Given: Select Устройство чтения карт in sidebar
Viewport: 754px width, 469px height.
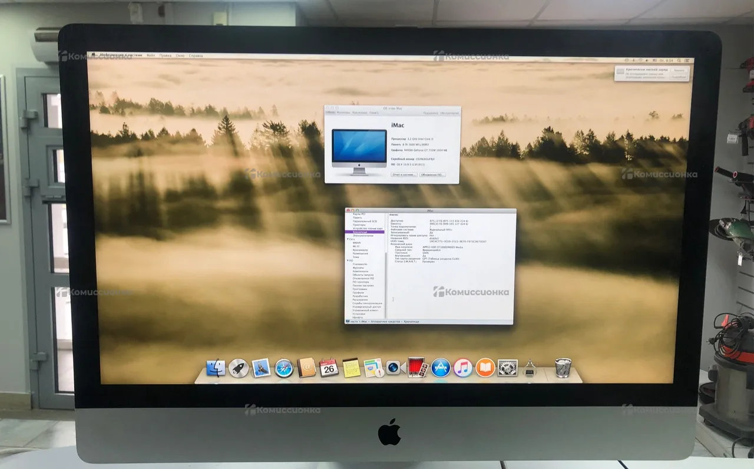Looking at the screenshot, I should coord(368,229).
